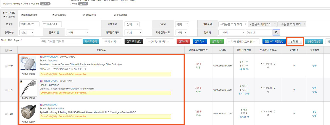The height and width of the screenshot is (125, 330).
Task: Click the 413 count badge
Action: (45, 4)
